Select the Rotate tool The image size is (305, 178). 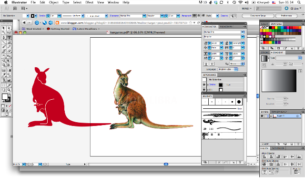tap(4, 56)
